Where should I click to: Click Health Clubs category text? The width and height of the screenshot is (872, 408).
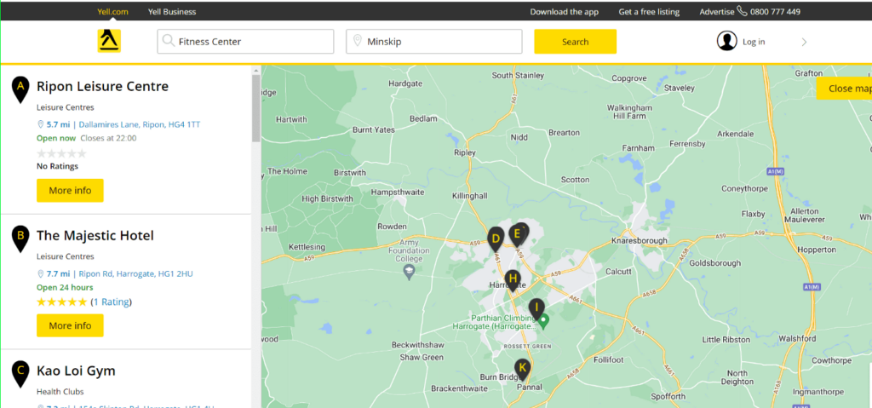(x=60, y=392)
